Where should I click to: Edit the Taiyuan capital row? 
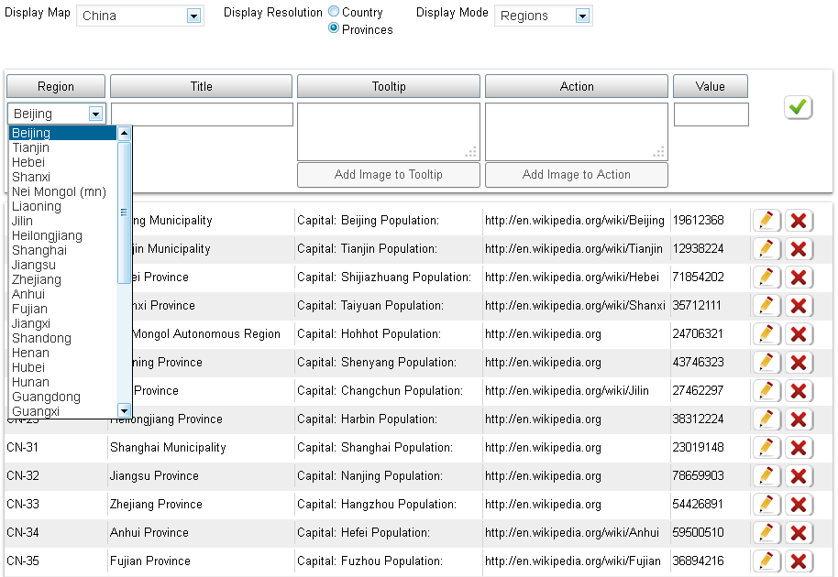(x=766, y=305)
